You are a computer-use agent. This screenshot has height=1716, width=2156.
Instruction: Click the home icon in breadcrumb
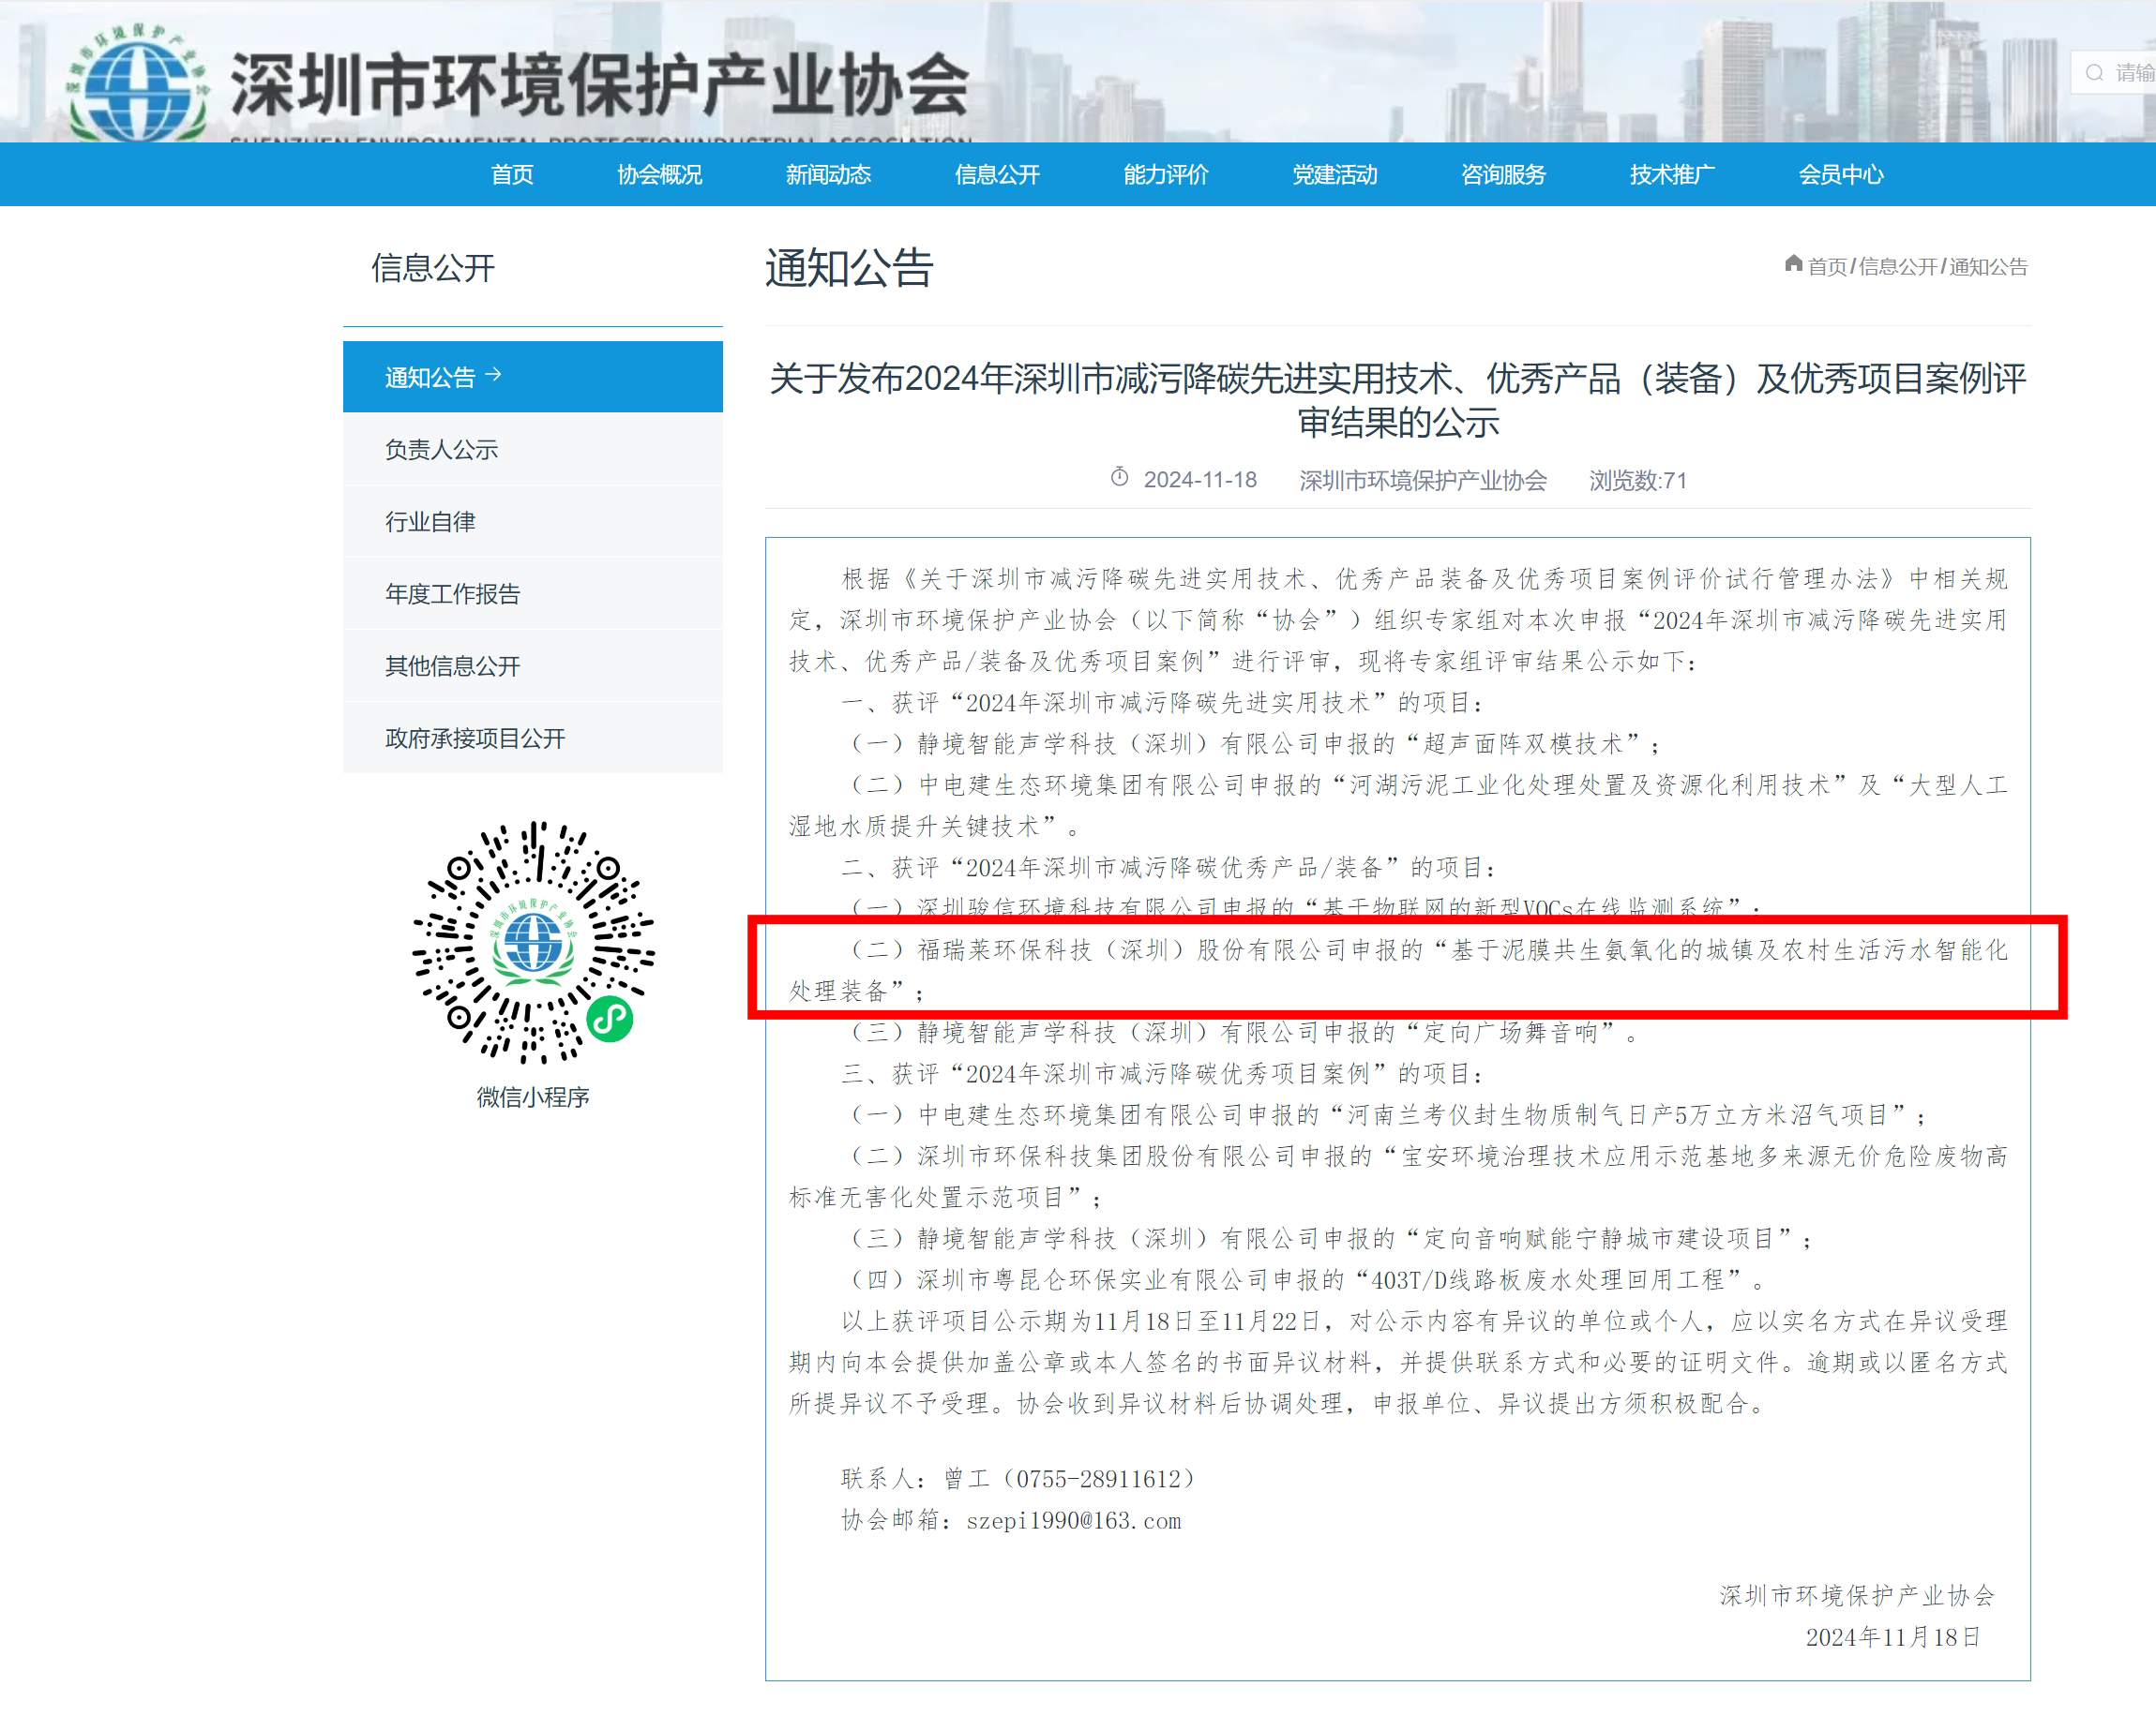(x=1793, y=264)
